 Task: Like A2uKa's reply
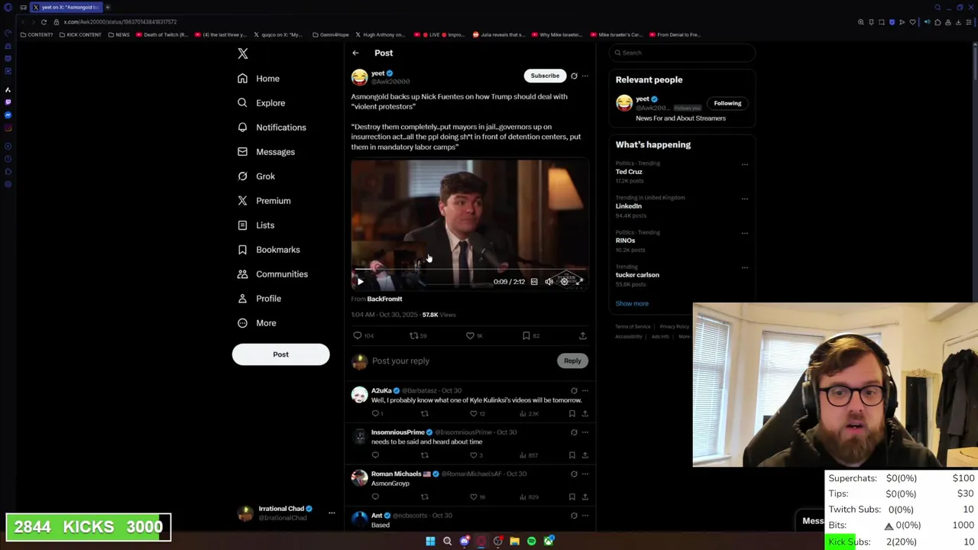473,413
